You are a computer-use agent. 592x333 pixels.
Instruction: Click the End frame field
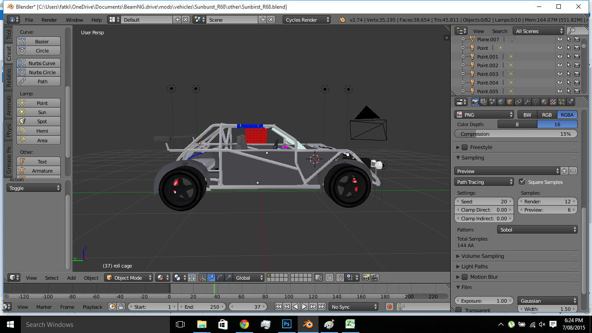pyautogui.click(x=202, y=307)
